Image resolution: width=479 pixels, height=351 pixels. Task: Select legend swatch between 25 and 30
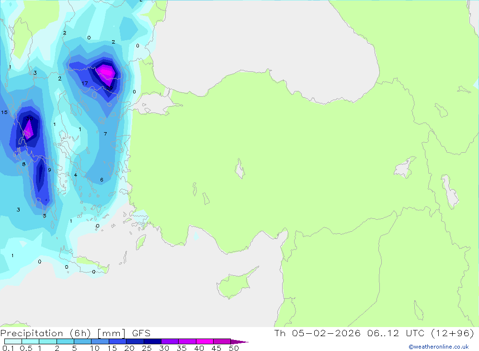pos(152,341)
